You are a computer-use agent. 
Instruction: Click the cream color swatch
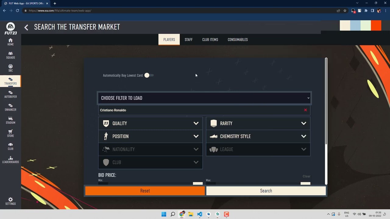345,26
